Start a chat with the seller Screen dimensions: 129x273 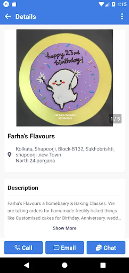coord(106,248)
